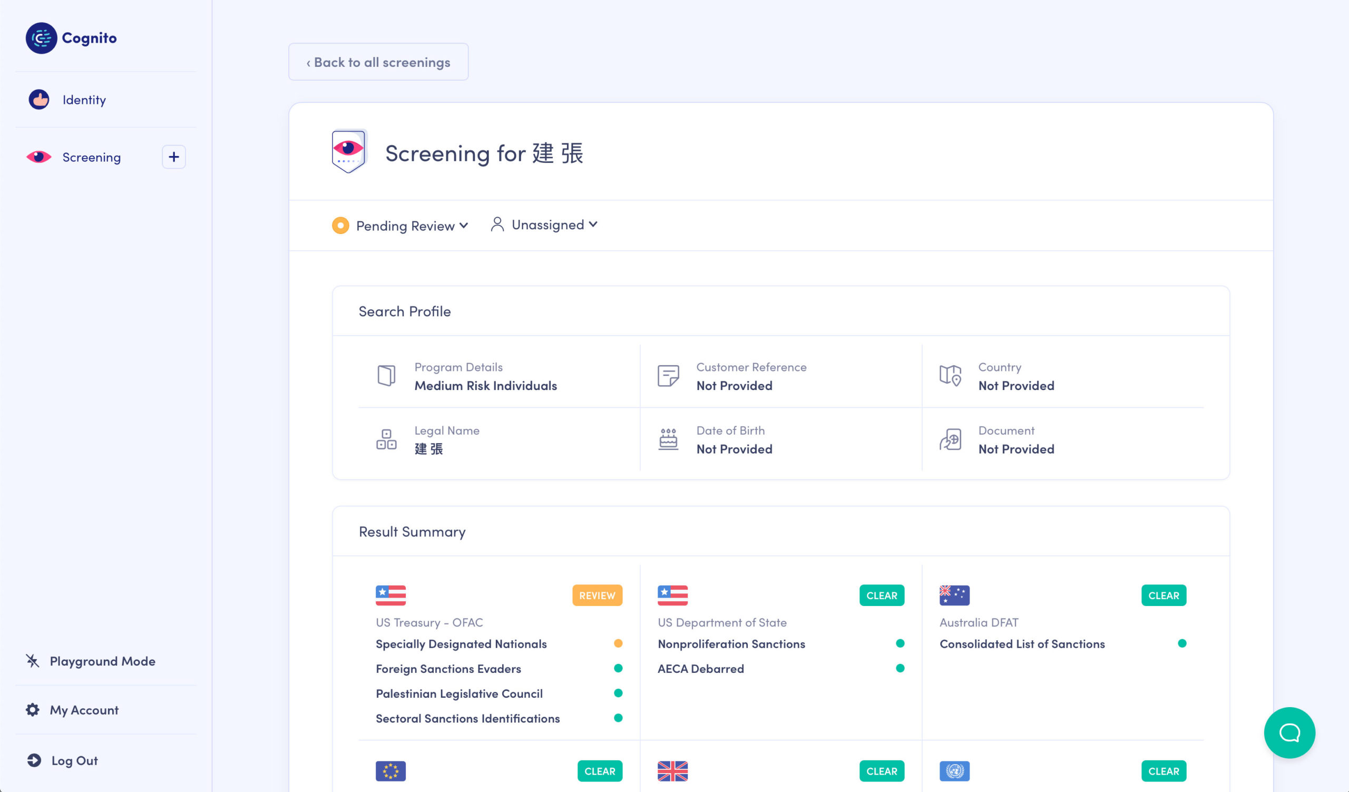
Task: Open My Account gear icon
Action: click(x=33, y=710)
